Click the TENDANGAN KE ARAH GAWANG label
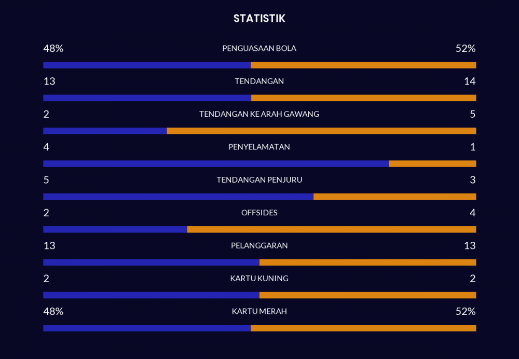This screenshot has height=359, width=519. click(x=259, y=114)
